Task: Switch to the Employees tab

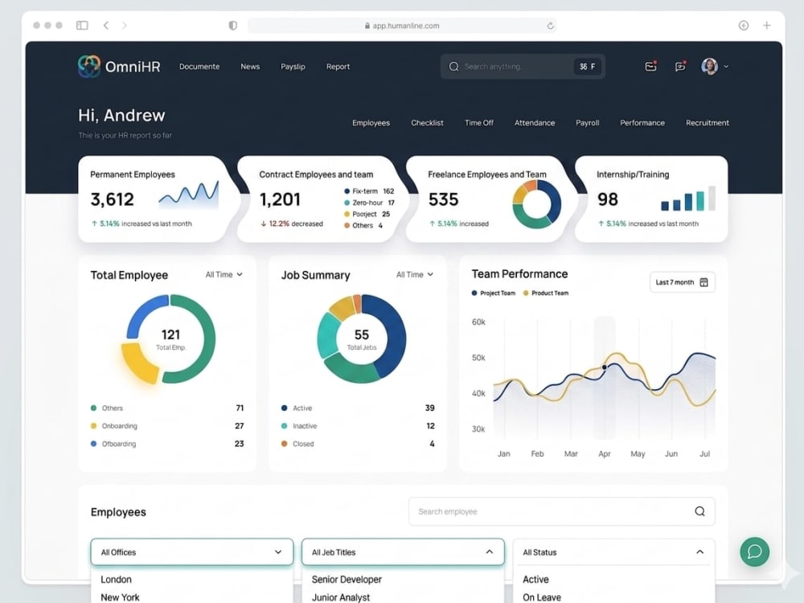Action: coord(371,123)
